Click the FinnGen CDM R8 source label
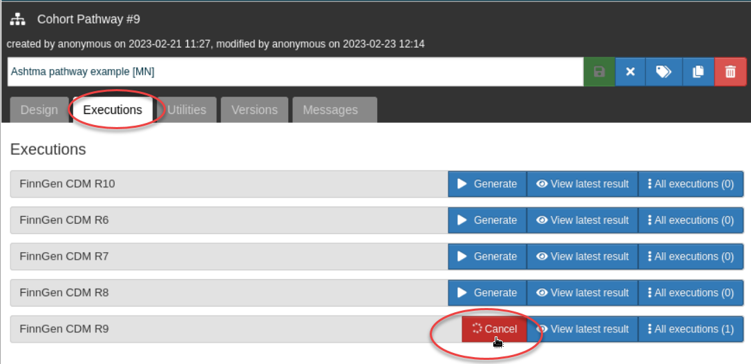Image resolution: width=751 pixels, height=364 pixels. click(64, 293)
